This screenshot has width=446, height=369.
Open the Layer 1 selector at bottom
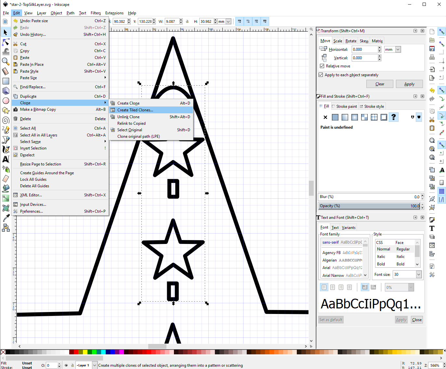click(x=86, y=365)
